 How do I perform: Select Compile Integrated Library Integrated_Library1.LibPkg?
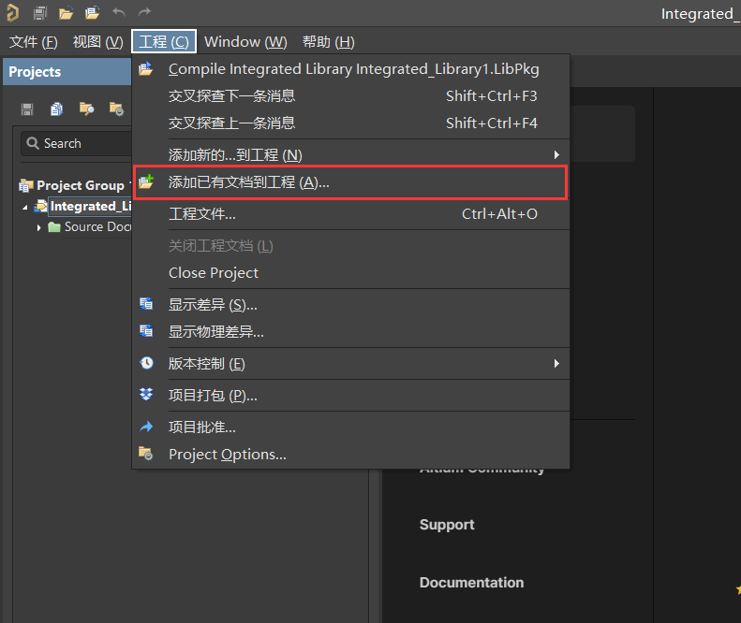(350, 69)
